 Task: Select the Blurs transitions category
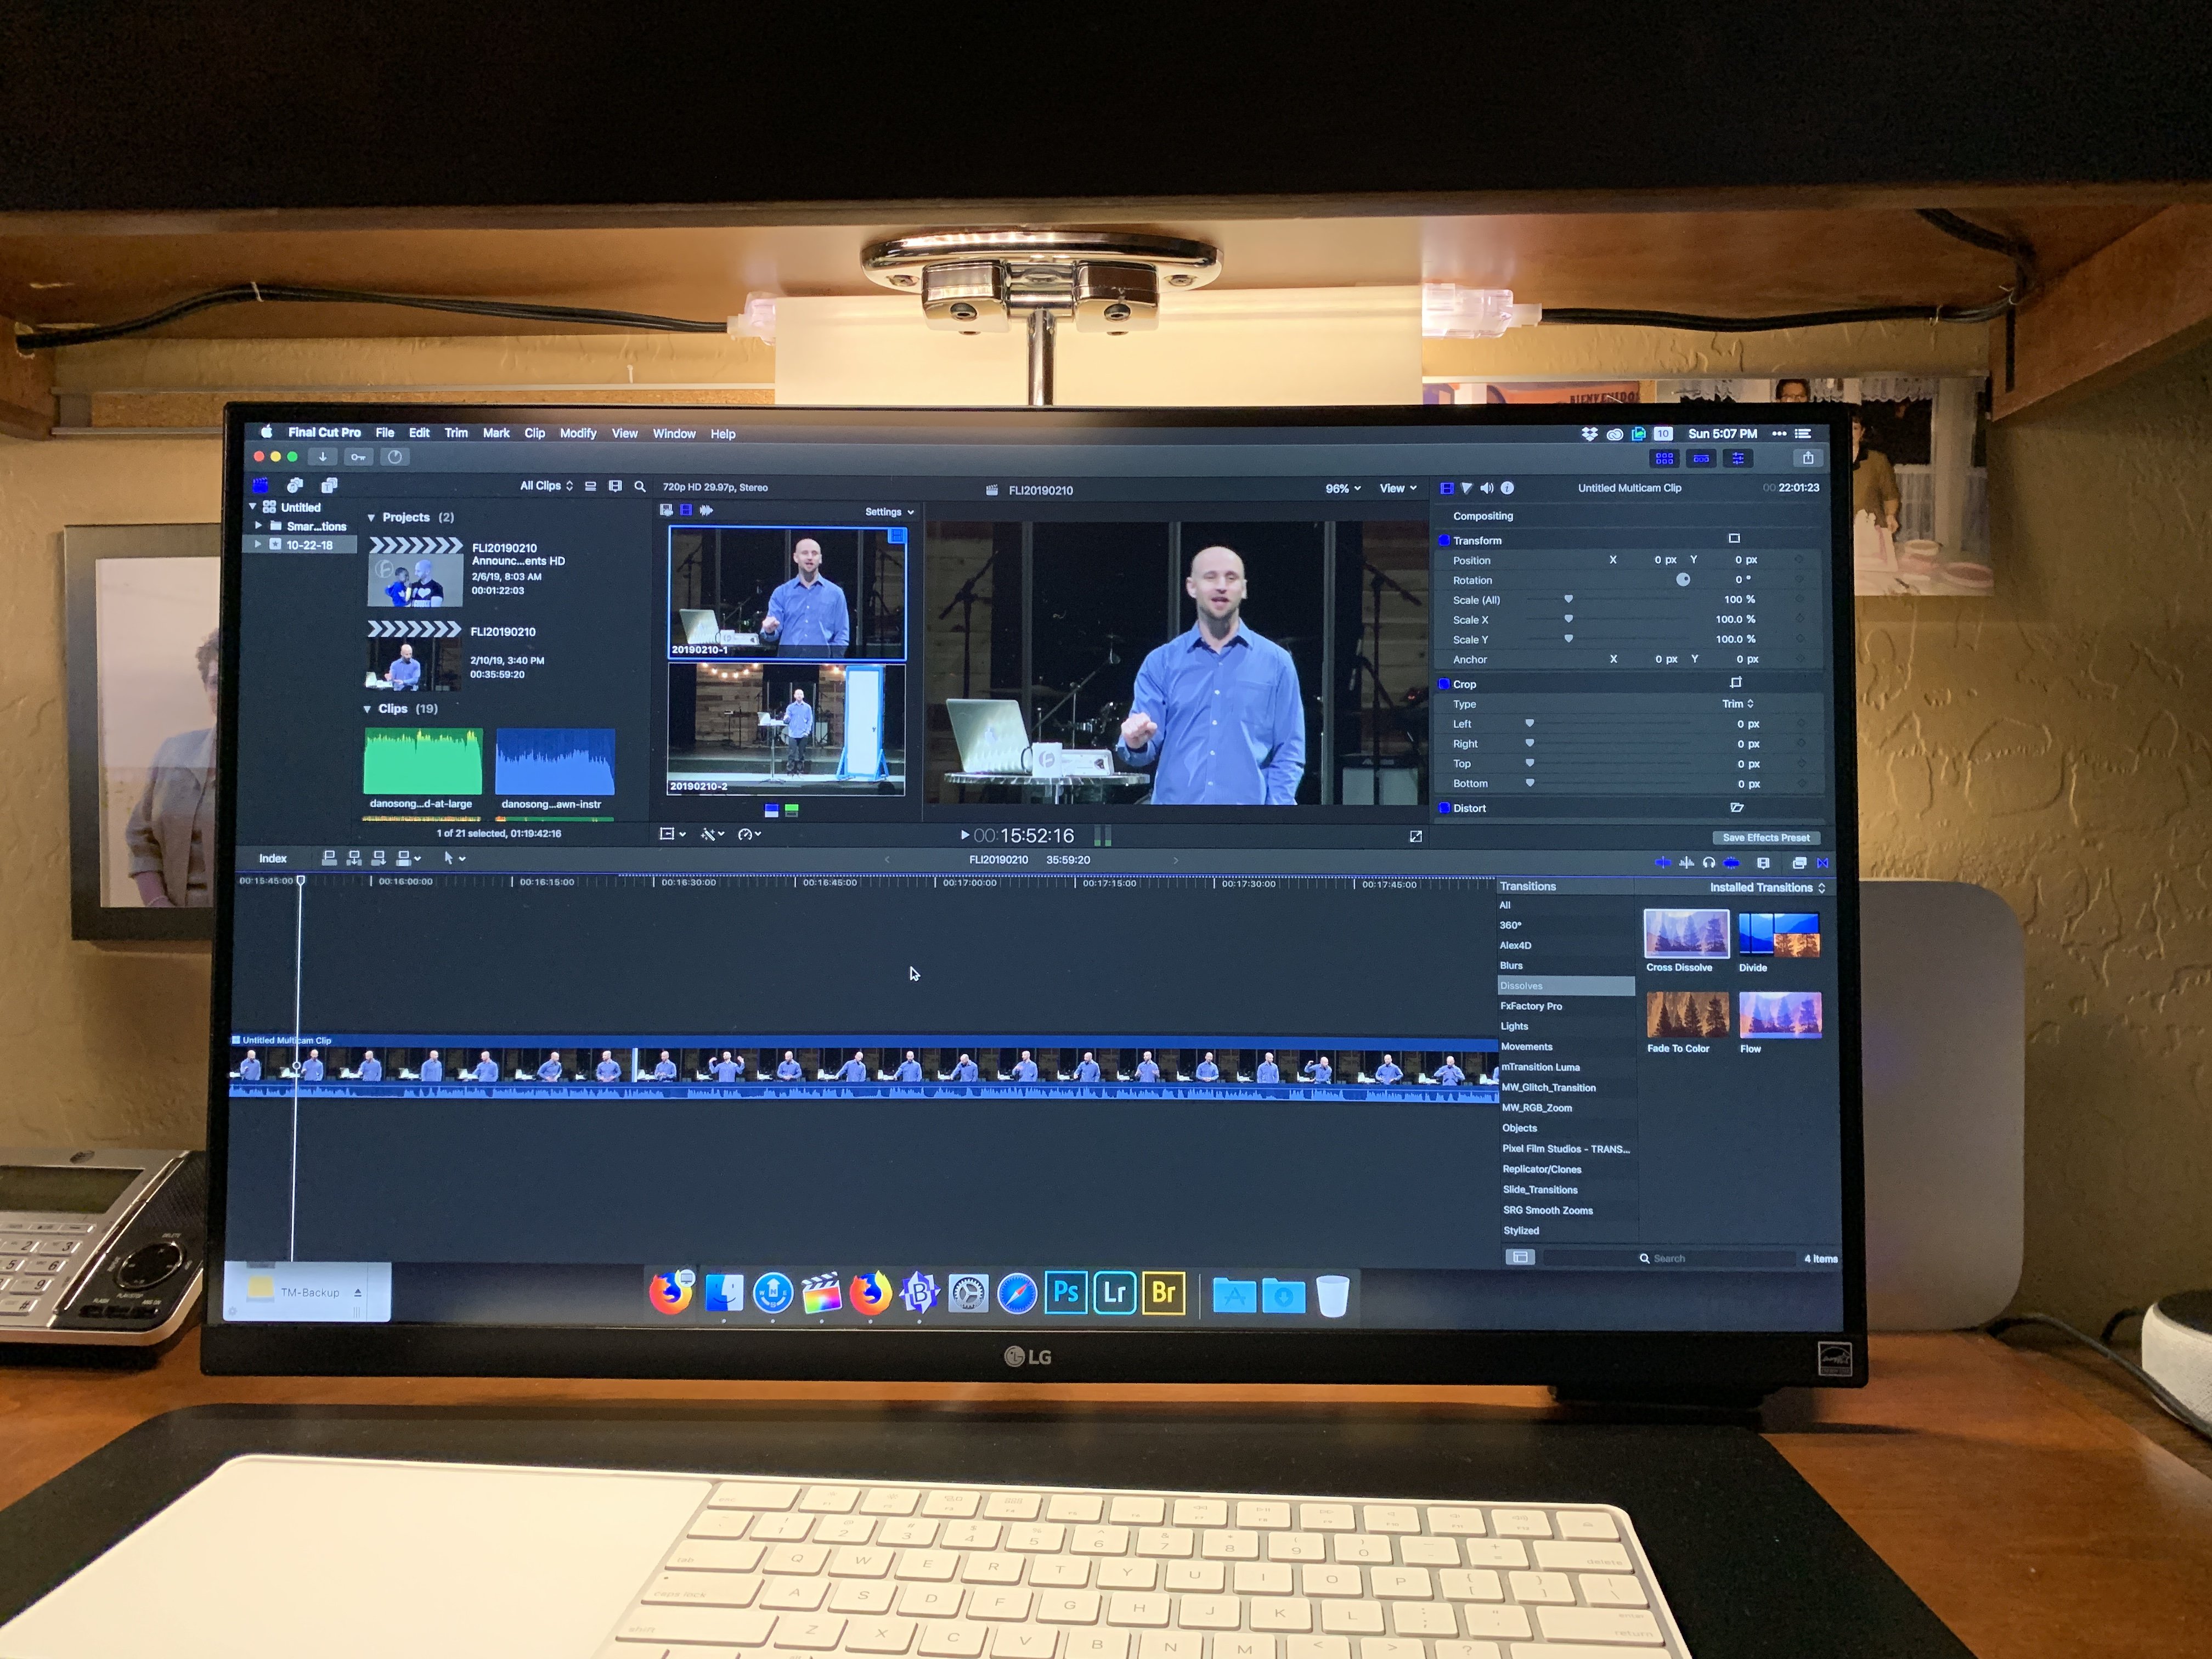tap(1511, 966)
